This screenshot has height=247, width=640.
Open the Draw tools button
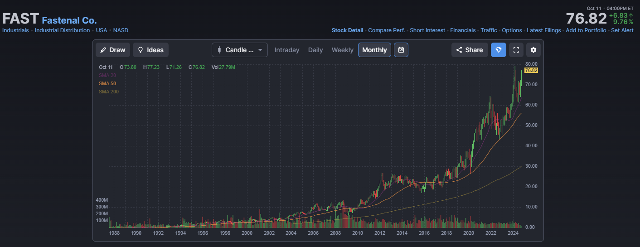tap(113, 50)
